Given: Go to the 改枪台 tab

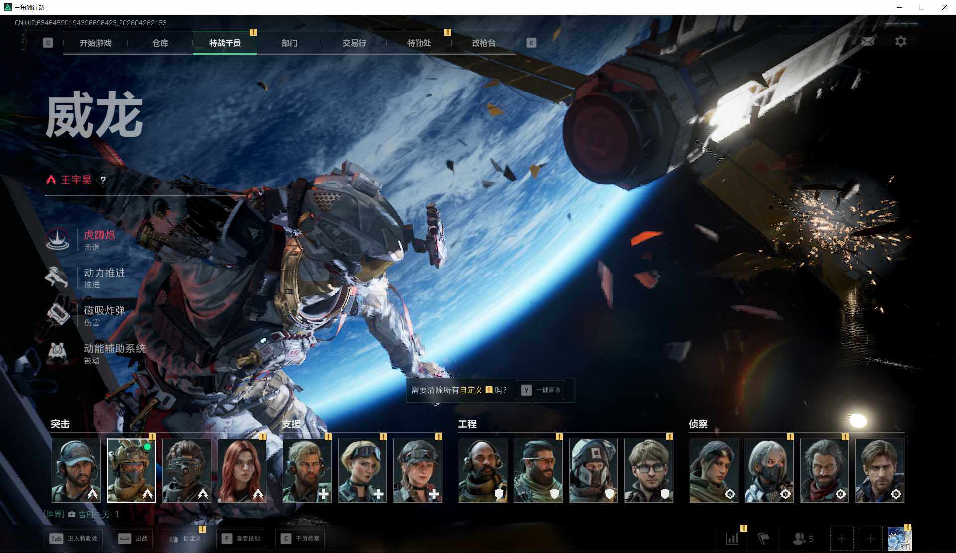Looking at the screenshot, I should pyautogui.click(x=483, y=43).
